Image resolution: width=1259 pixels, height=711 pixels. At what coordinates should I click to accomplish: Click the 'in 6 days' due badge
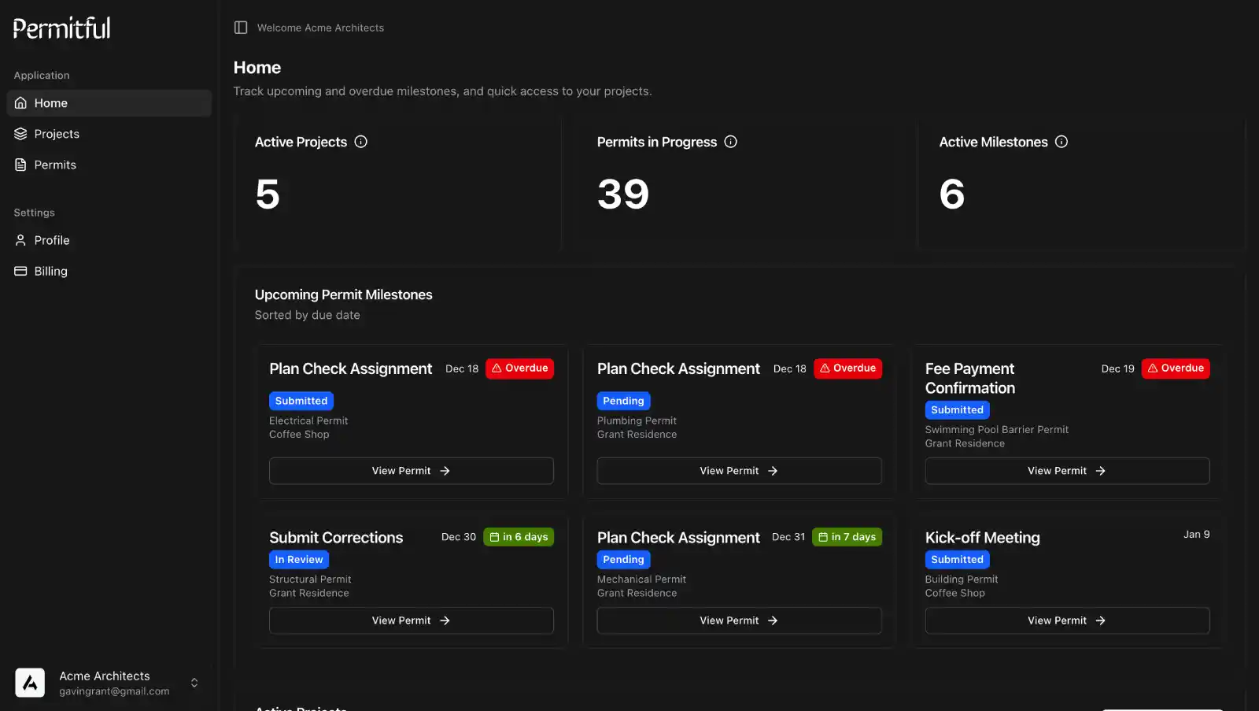519,537
